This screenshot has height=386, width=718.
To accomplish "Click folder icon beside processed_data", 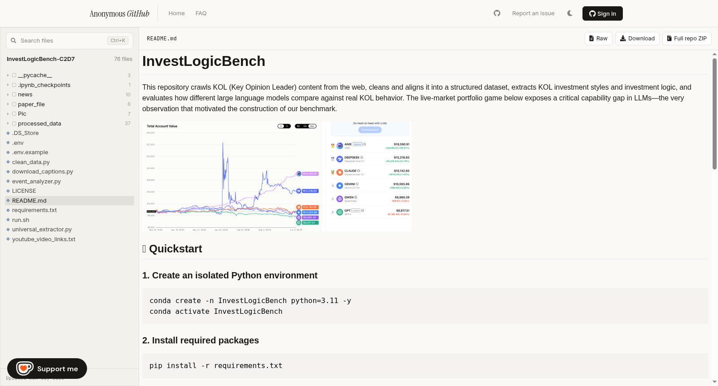I will pyautogui.click(x=14, y=124).
